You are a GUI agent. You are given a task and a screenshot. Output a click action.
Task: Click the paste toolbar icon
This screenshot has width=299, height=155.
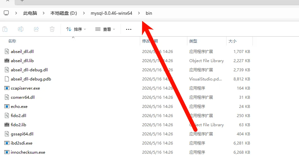5,29
